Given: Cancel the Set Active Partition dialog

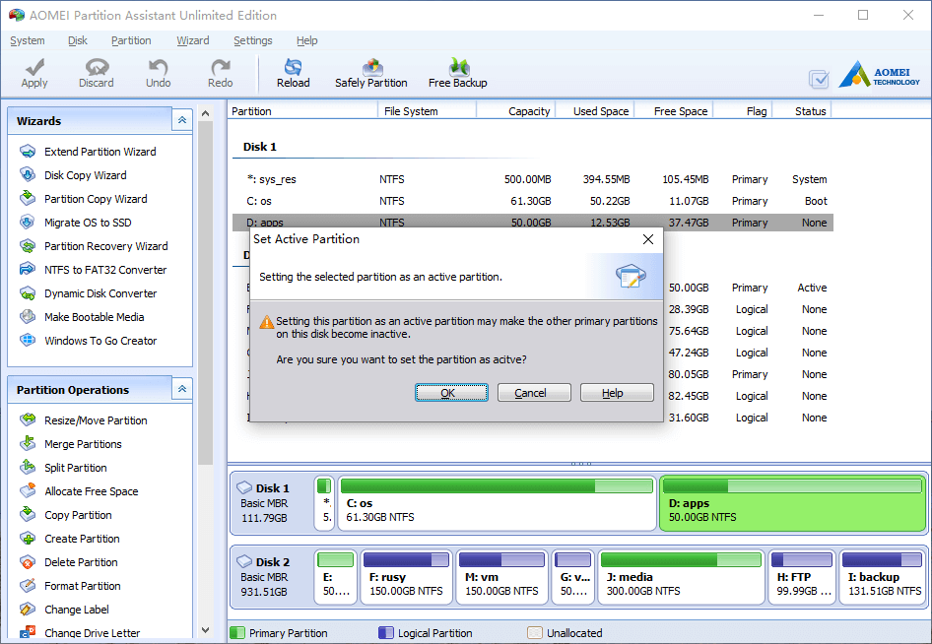Looking at the screenshot, I should (x=534, y=393).
